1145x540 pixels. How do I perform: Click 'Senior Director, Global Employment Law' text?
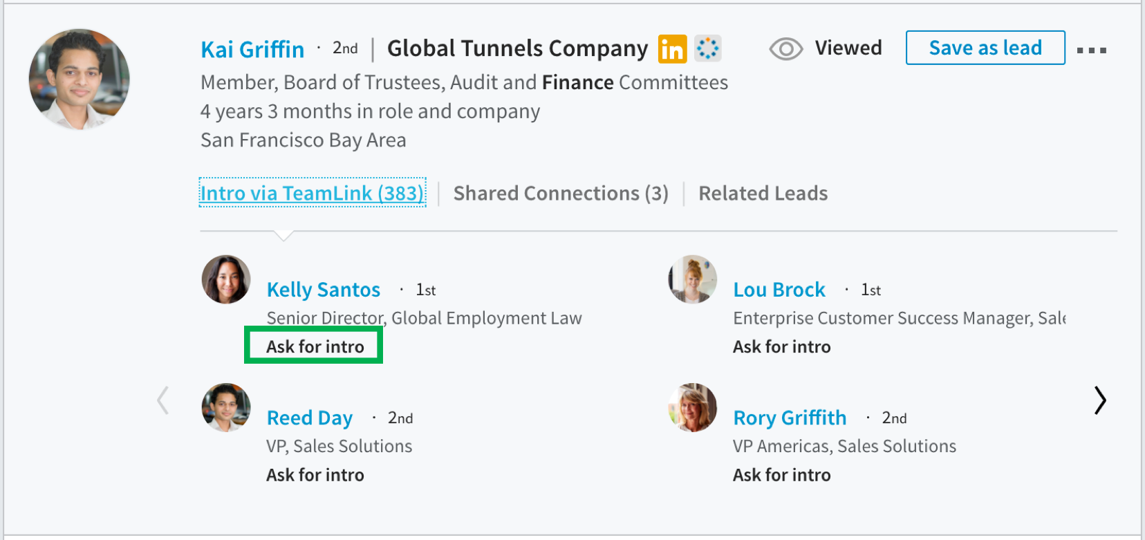pos(425,318)
